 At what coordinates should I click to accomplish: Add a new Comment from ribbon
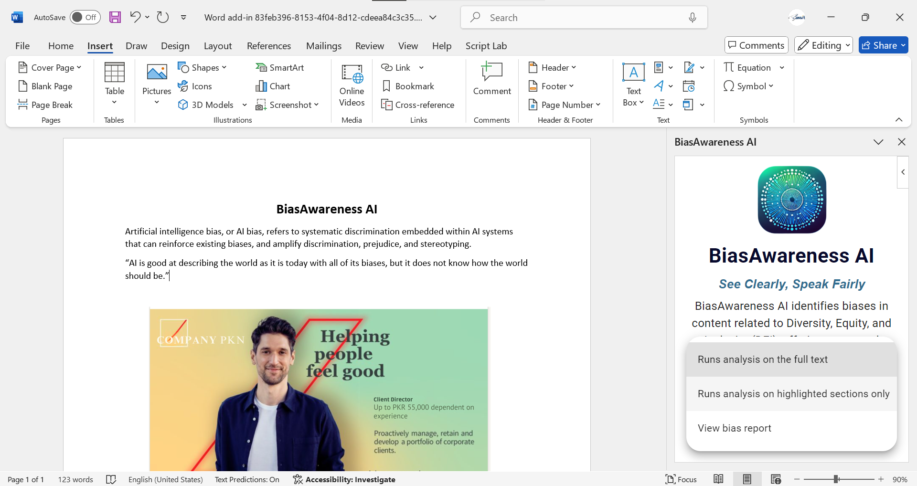coord(491,79)
